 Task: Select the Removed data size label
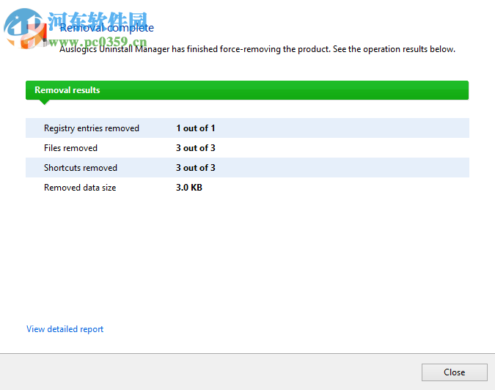[80, 188]
